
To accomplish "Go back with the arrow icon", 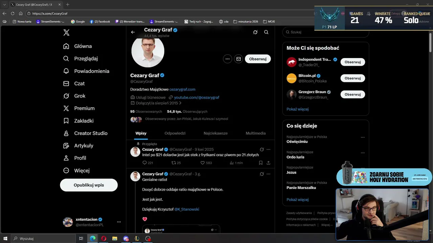I will (133, 32).
